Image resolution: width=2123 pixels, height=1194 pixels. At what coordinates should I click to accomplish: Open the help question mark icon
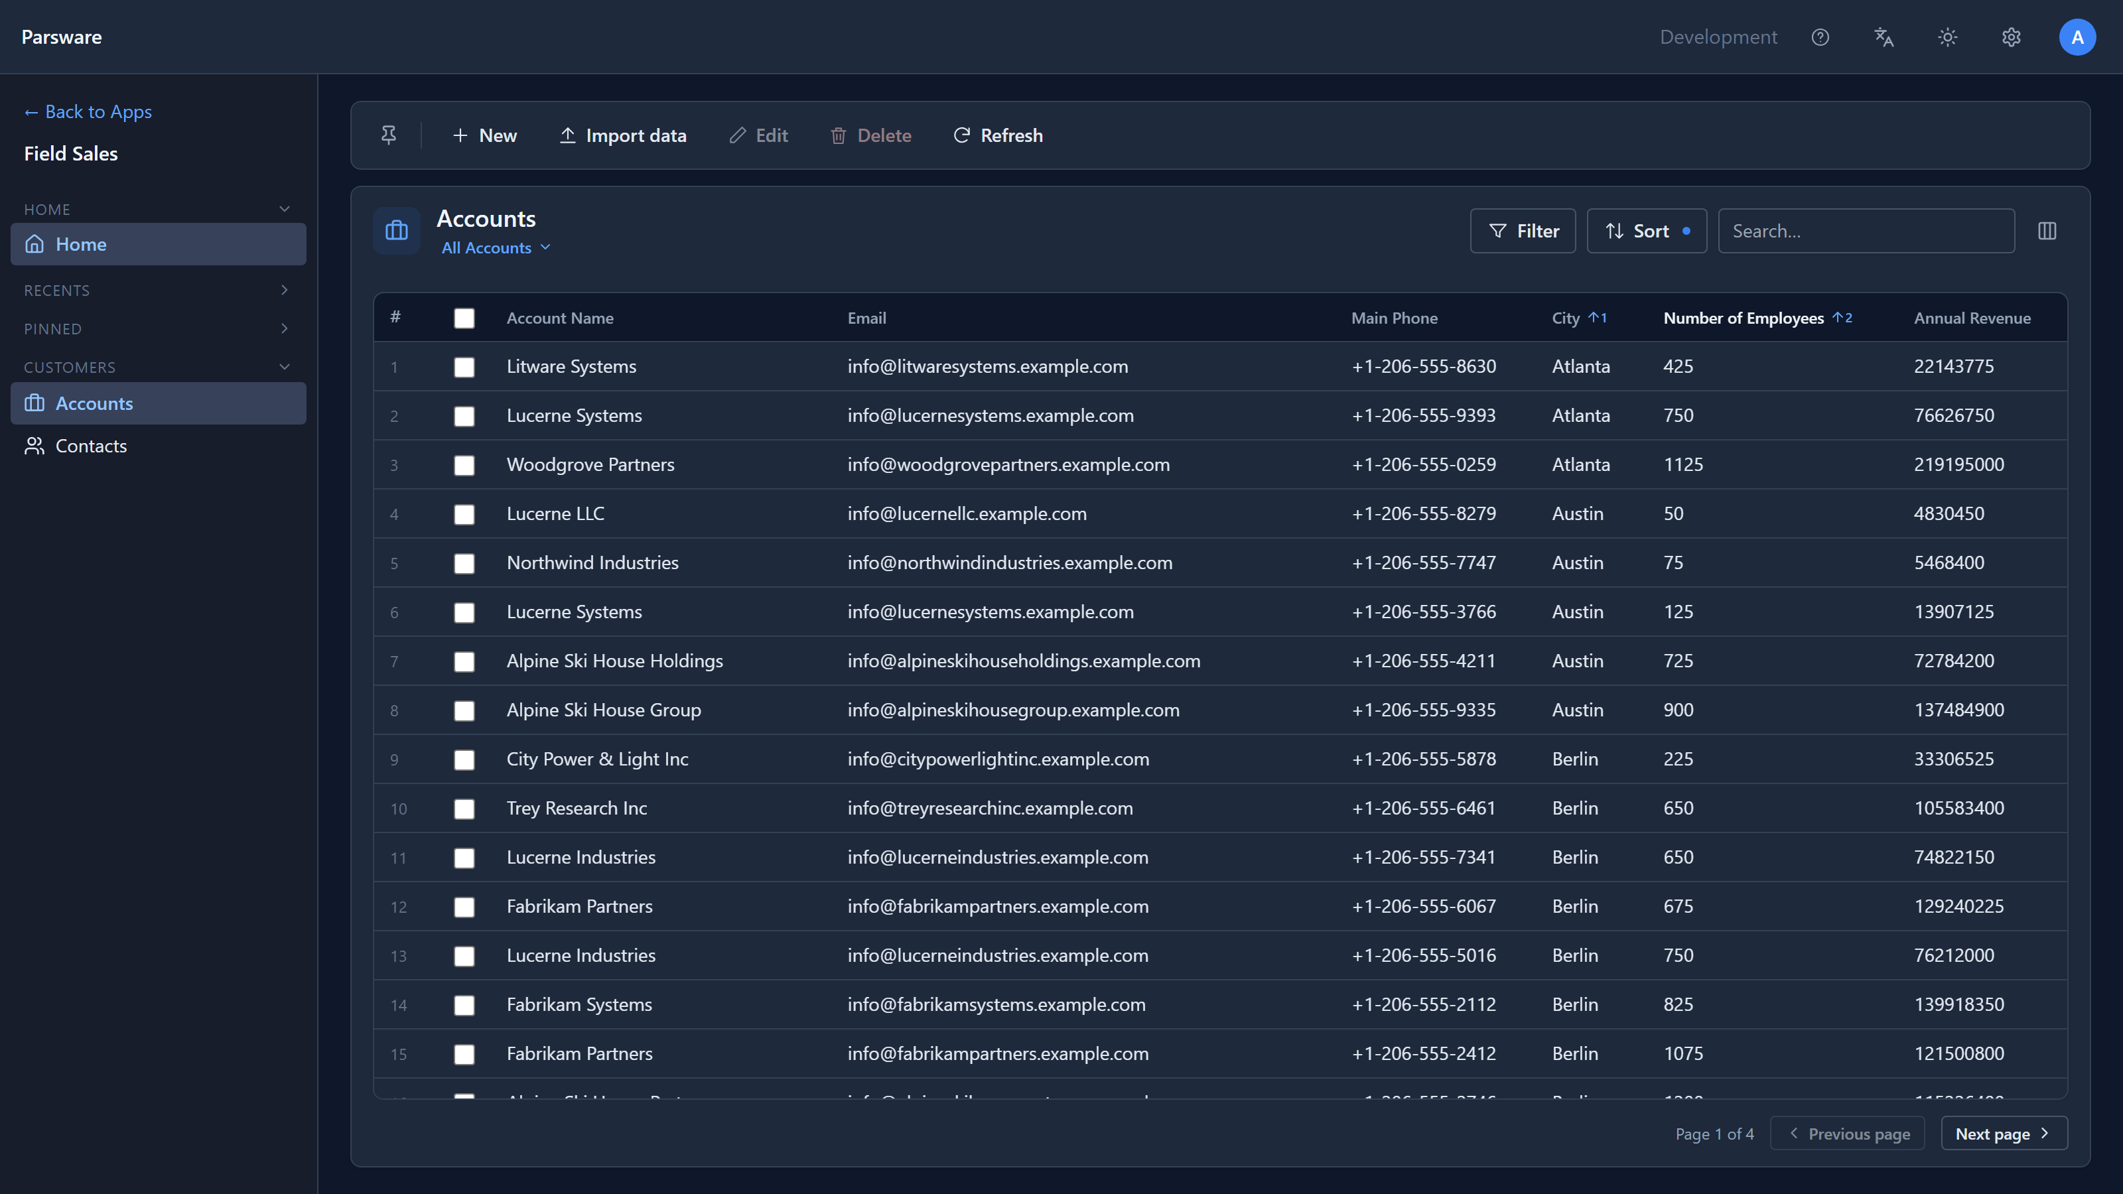click(x=1820, y=37)
